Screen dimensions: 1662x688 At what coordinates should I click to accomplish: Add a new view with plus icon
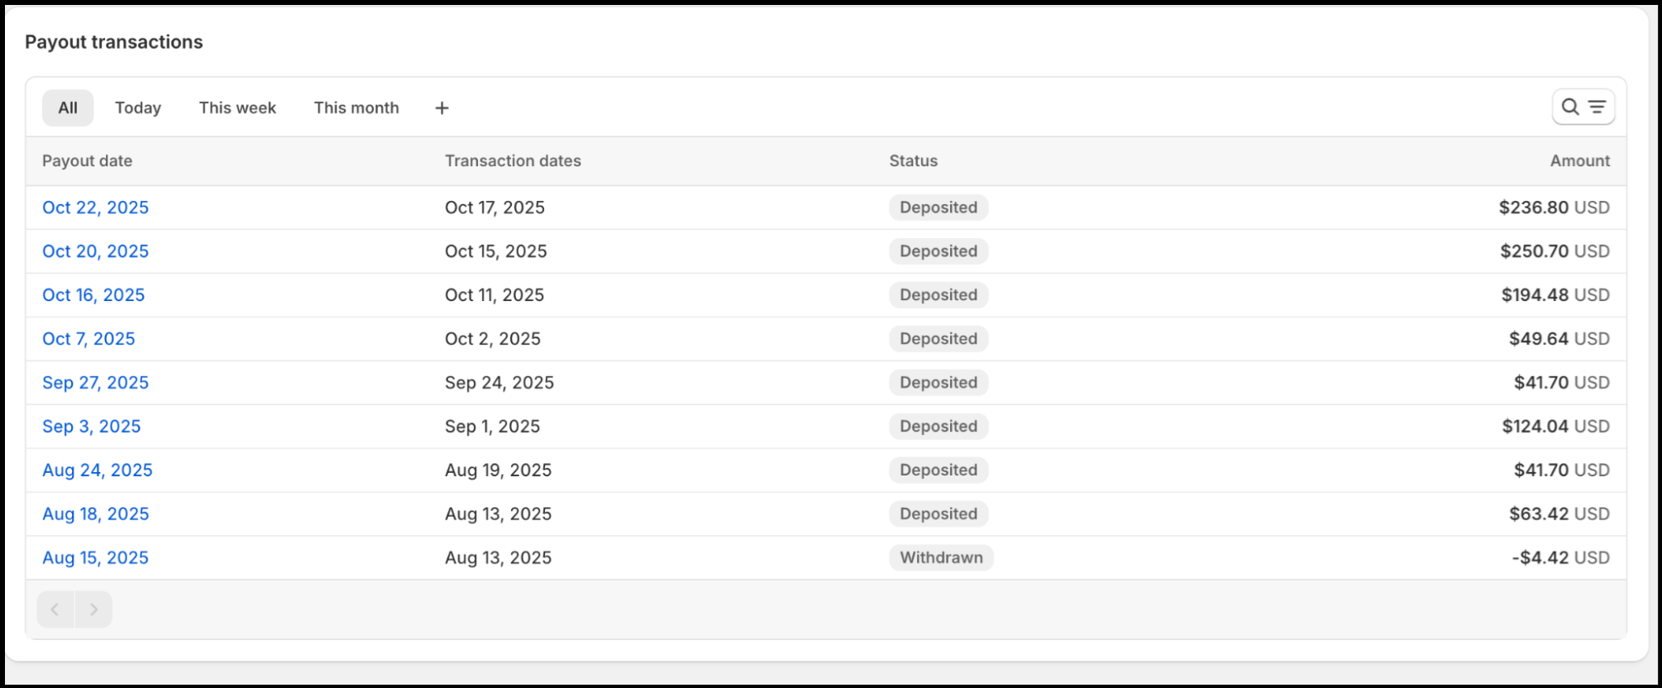(x=442, y=108)
